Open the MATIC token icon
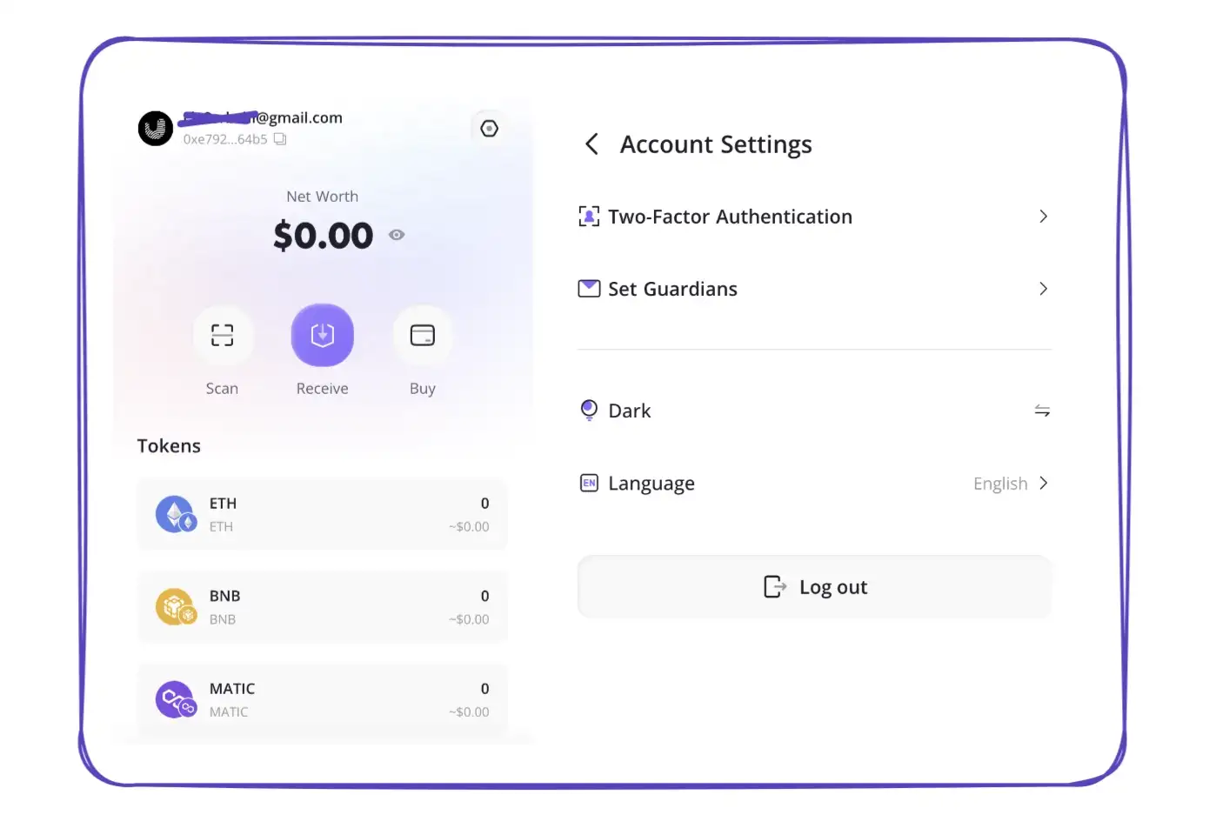 point(176,699)
